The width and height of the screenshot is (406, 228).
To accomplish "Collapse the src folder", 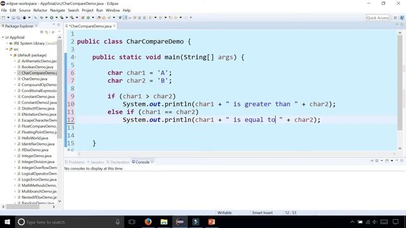I will (7, 49).
